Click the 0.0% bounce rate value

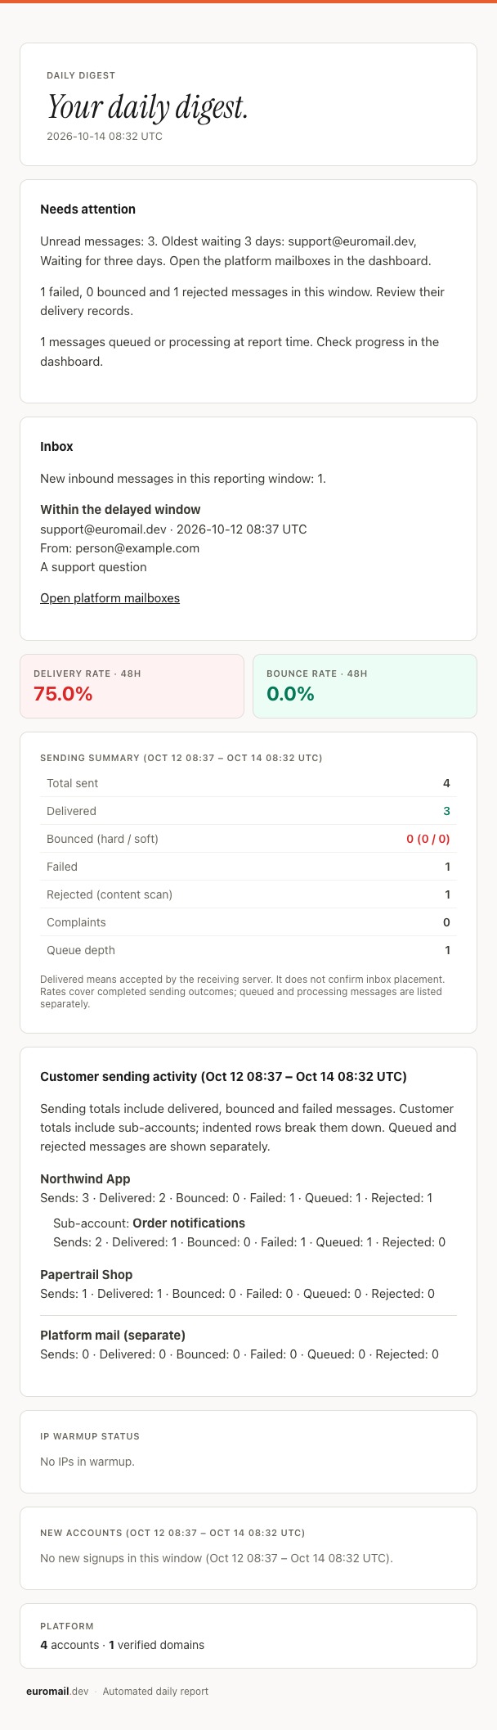pos(290,694)
